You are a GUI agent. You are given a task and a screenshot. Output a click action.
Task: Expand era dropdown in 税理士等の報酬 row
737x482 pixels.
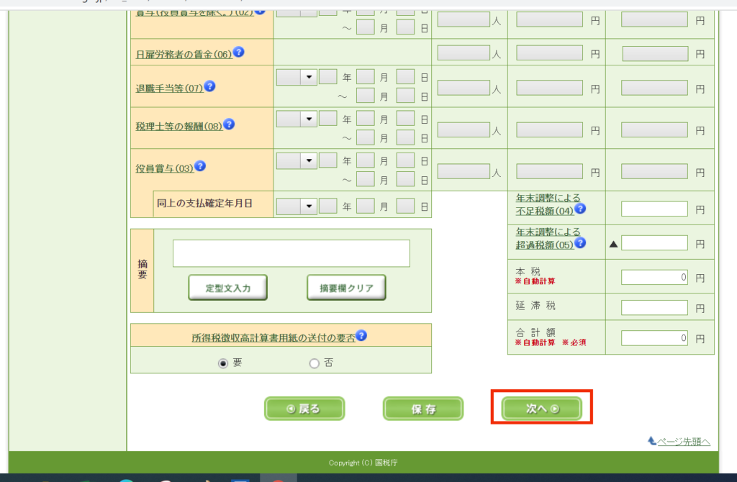[297, 119]
